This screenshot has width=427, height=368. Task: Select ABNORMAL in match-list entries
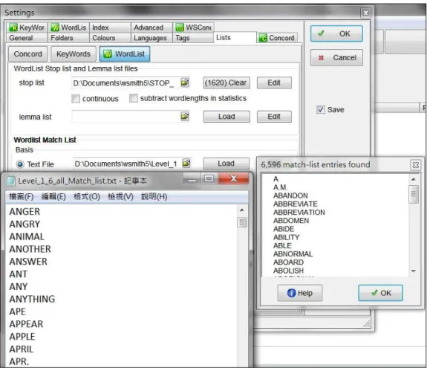(293, 254)
